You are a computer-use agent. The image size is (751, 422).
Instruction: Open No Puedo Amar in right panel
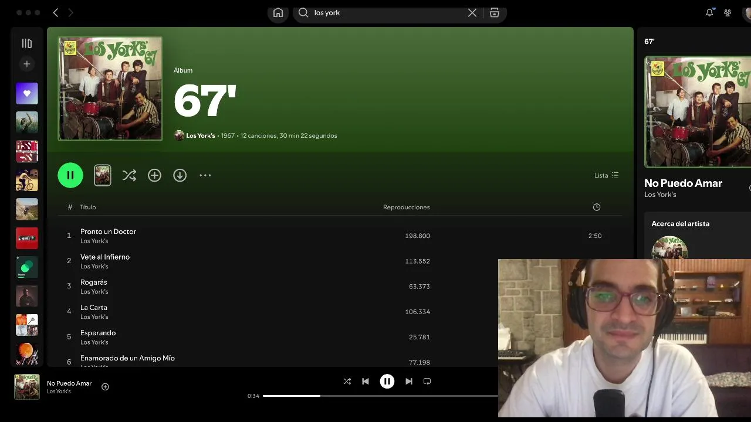pyautogui.click(x=683, y=183)
